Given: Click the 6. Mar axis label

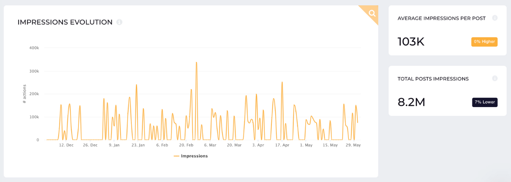Looking at the screenshot, I should [210, 145].
